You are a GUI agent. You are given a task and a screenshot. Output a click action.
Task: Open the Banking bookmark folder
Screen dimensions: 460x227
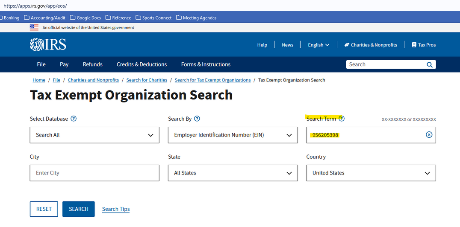point(9,18)
